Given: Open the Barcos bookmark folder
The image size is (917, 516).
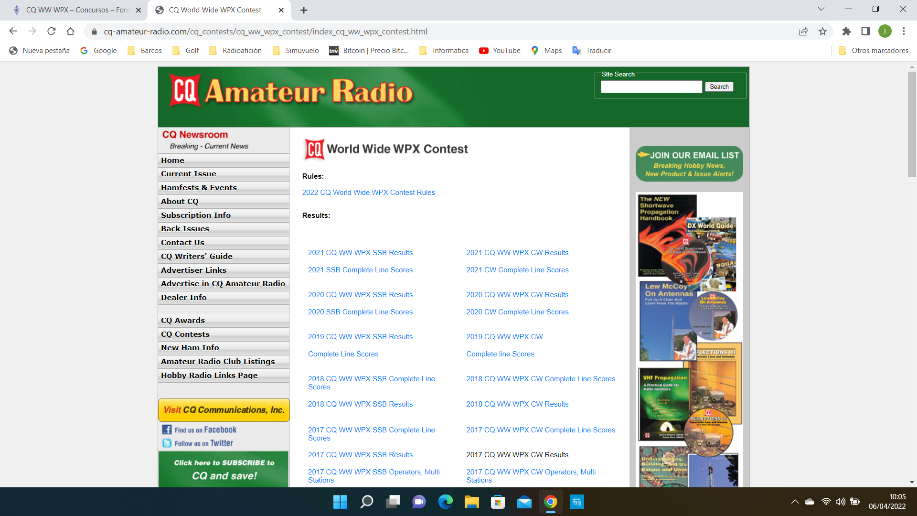Looking at the screenshot, I should tap(145, 51).
